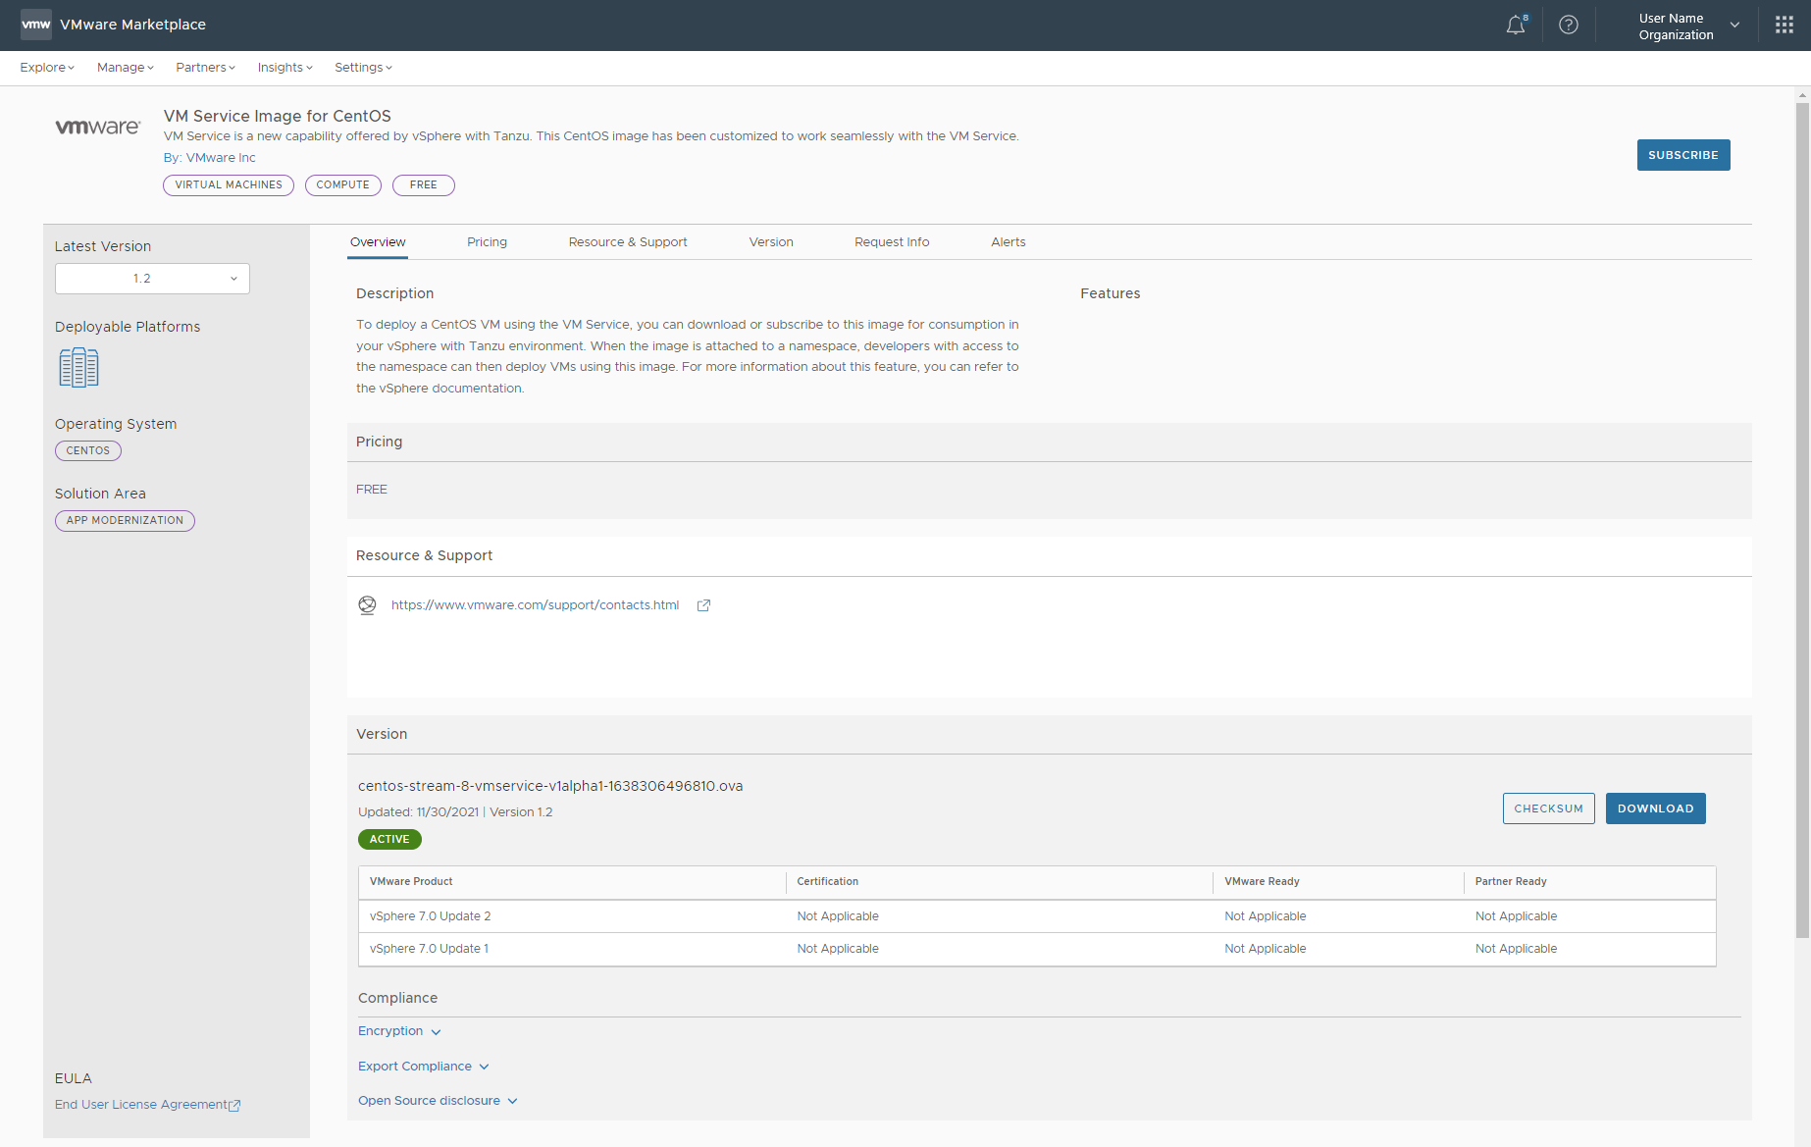Switch to the Resource & Support tab
The height and width of the screenshot is (1147, 1811).
(628, 242)
